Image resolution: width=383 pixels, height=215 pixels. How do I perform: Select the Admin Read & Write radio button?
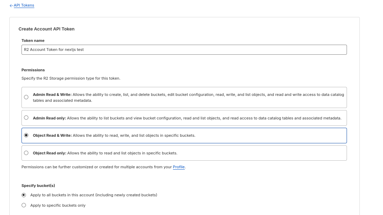pyautogui.click(x=26, y=97)
